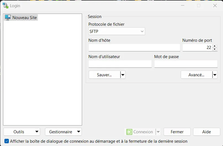Decrease port number with down arrow
The height and width of the screenshot is (146, 223).
click(215, 49)
